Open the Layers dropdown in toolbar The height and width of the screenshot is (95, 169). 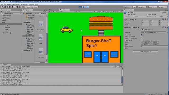pyautogui.click(x=153, y=7)
